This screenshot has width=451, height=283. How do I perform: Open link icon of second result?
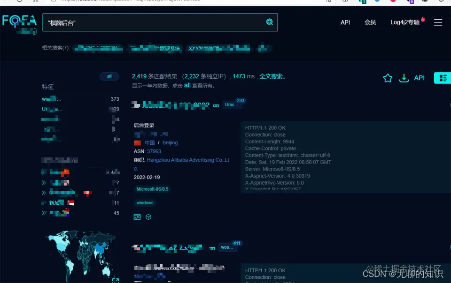coord(212,249)
